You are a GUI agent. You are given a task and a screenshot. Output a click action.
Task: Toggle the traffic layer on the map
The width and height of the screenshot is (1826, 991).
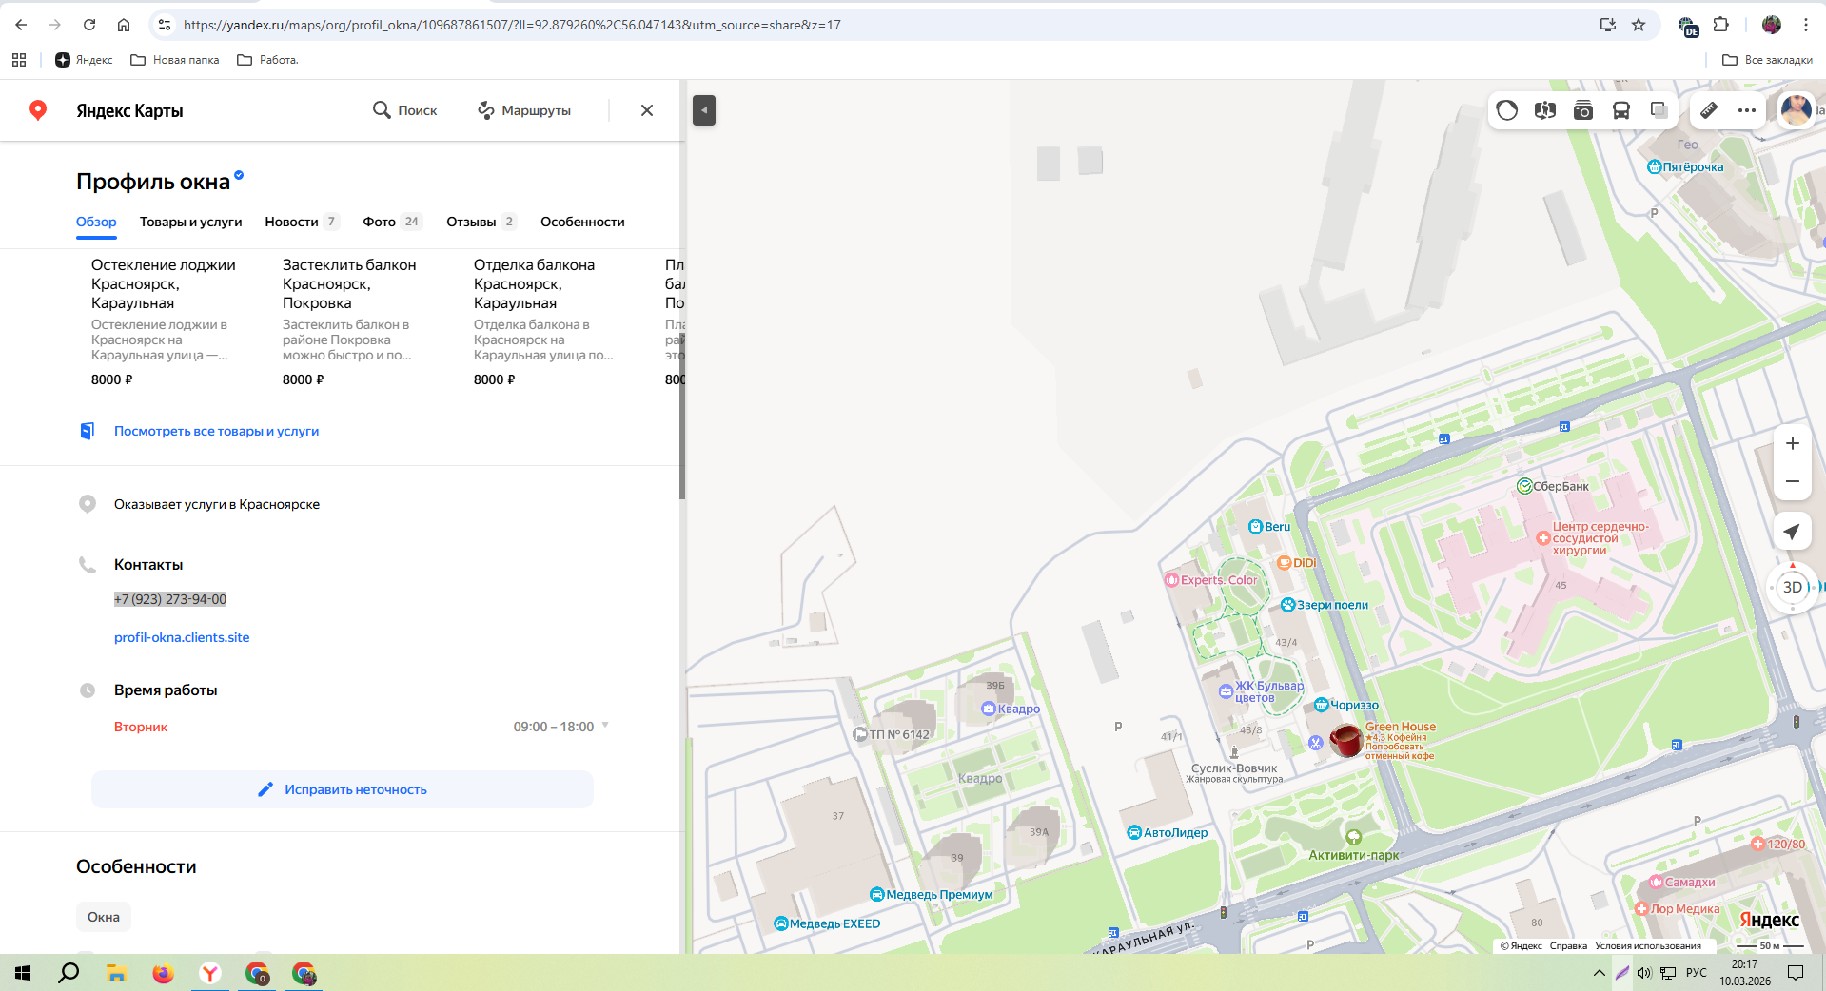point(1507,110)
